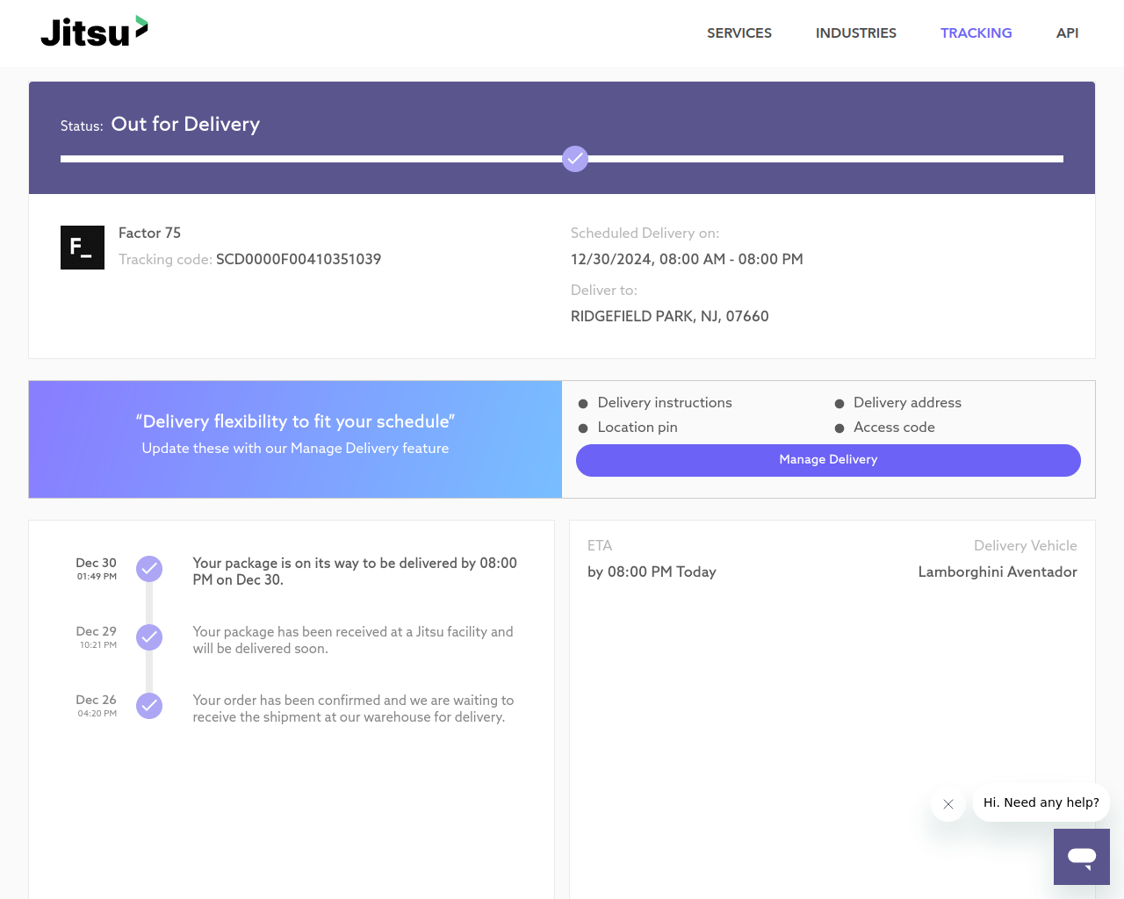
Task: Click the Dec 30 timeline checkmark
Action: coord(149,569)
